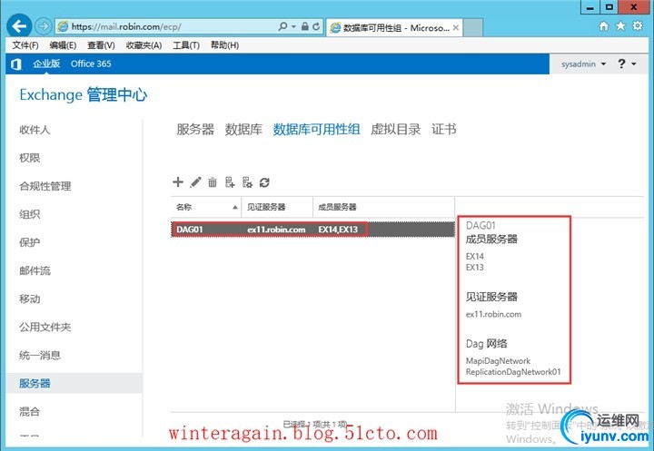Close the 数据库可用性组 browser tab
Image resolution: width=654 pixels, height=451 pixels.
456,27
